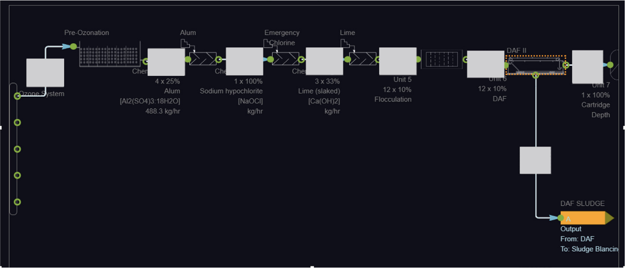Select the Lime static mixer unit
This screenshot has height=268, width=626.
pyautogui.click(x=363, y=59)
